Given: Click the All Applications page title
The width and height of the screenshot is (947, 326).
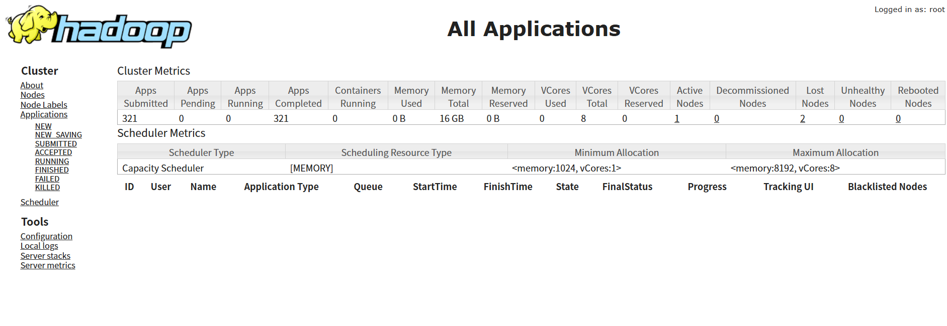Looking at the screenshot, I should coord(534,29).
